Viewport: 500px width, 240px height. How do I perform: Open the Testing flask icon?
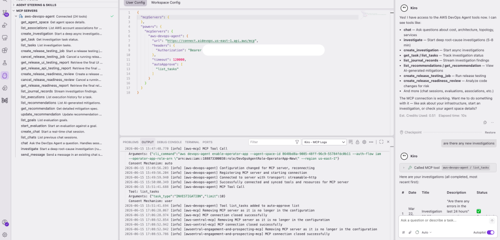point(5,63)
